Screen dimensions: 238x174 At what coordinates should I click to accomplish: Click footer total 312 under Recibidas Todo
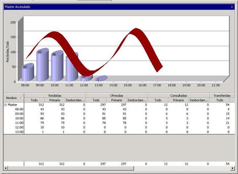41,164
